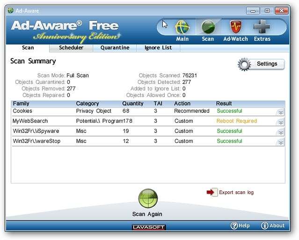Click the Export scan log arrow icon

pyautogui.click(x=212, y=192)
